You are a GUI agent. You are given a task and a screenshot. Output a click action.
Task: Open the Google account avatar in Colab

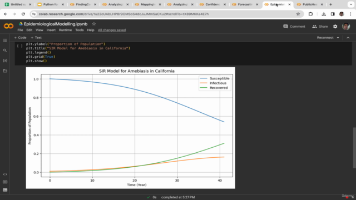tap(346, 27)
